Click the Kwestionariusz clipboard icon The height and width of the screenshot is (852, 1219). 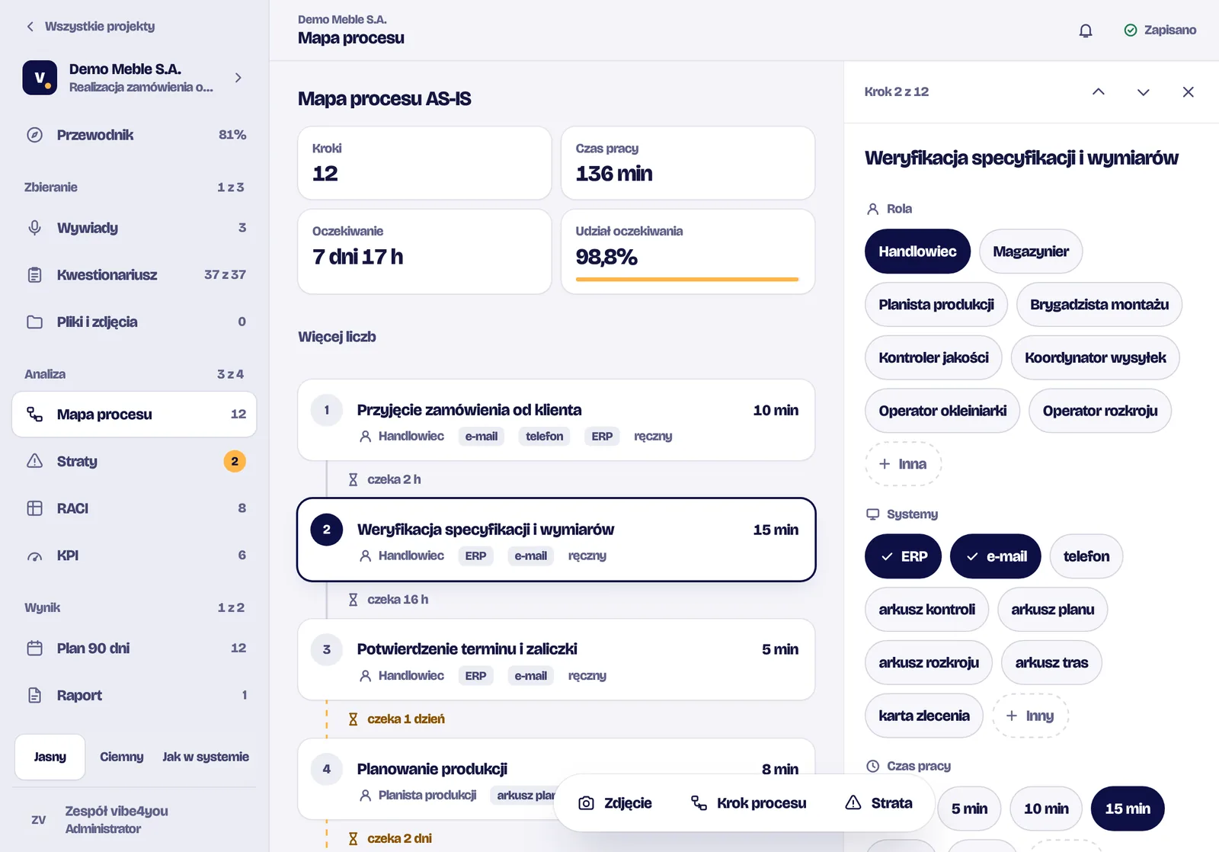35,275
